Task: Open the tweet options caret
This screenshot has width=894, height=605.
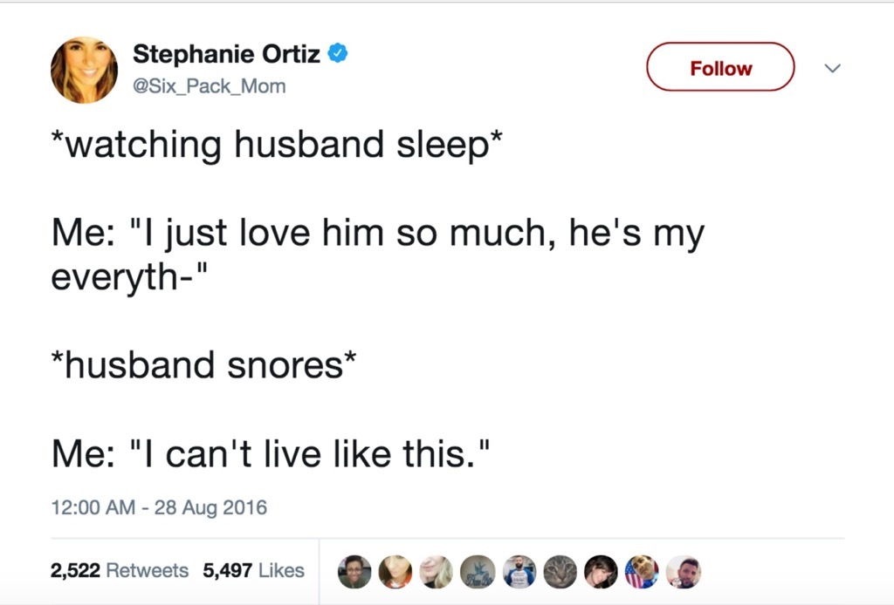Action: pyautogui.click(x=834, y=68)
